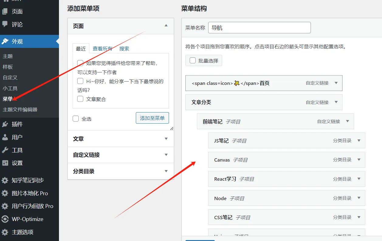Expand the CSS笔记 menu item arrow

(359, 217)
